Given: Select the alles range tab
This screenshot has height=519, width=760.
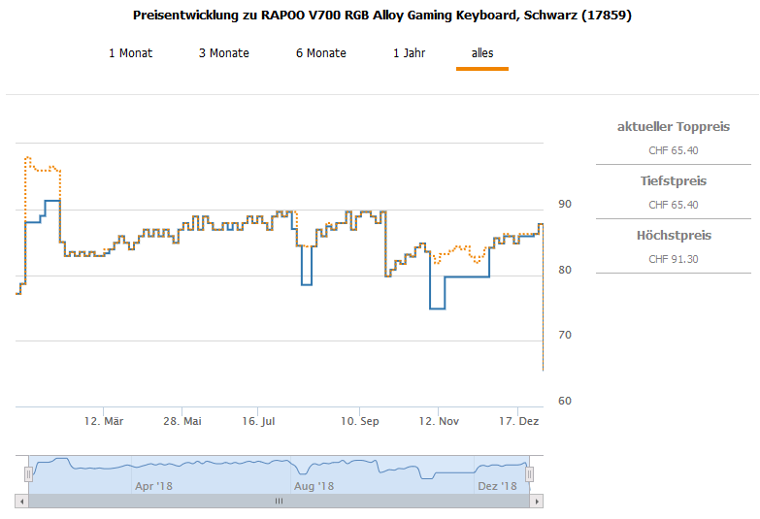Looking at the screenshot, I should (482, 53).
